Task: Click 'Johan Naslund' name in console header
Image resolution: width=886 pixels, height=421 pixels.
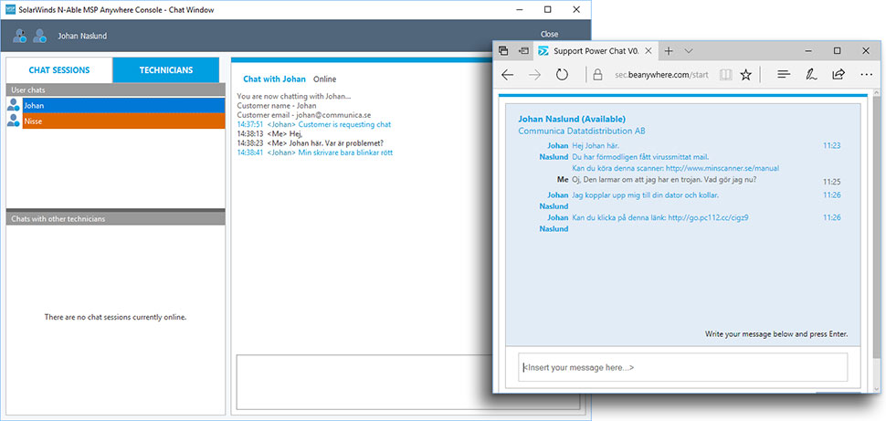Action: (x=82, y=37)
